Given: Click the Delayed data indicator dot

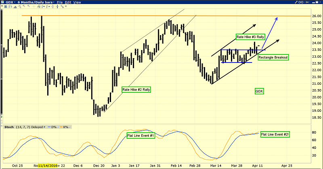Looking at the screenshot, I should (x=44, y=127).
